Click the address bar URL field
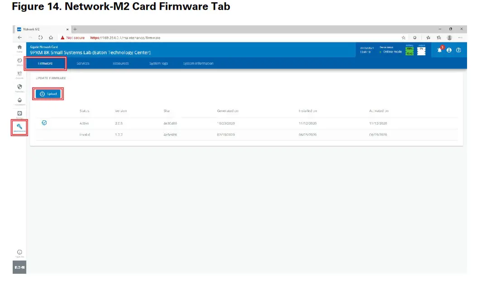 (x=125, y=38)
